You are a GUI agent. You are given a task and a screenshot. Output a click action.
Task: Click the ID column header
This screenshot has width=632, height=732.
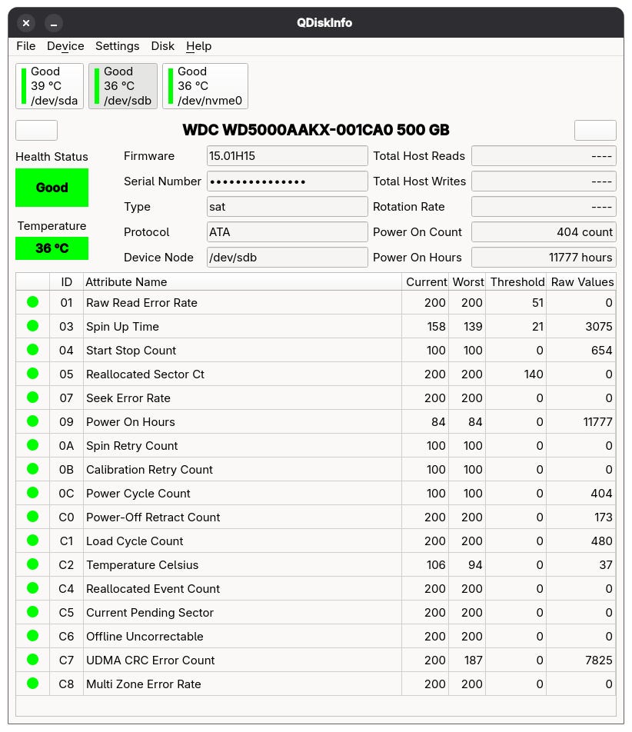pyautogui.click(x=66, y=282)
